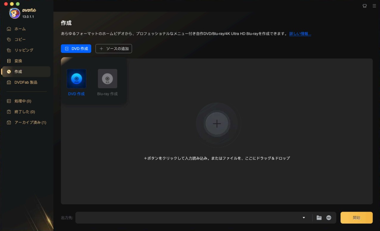Open the 詳しい情報 link
The width and height of the screenshot is (380, 231).
coord(300,34)
